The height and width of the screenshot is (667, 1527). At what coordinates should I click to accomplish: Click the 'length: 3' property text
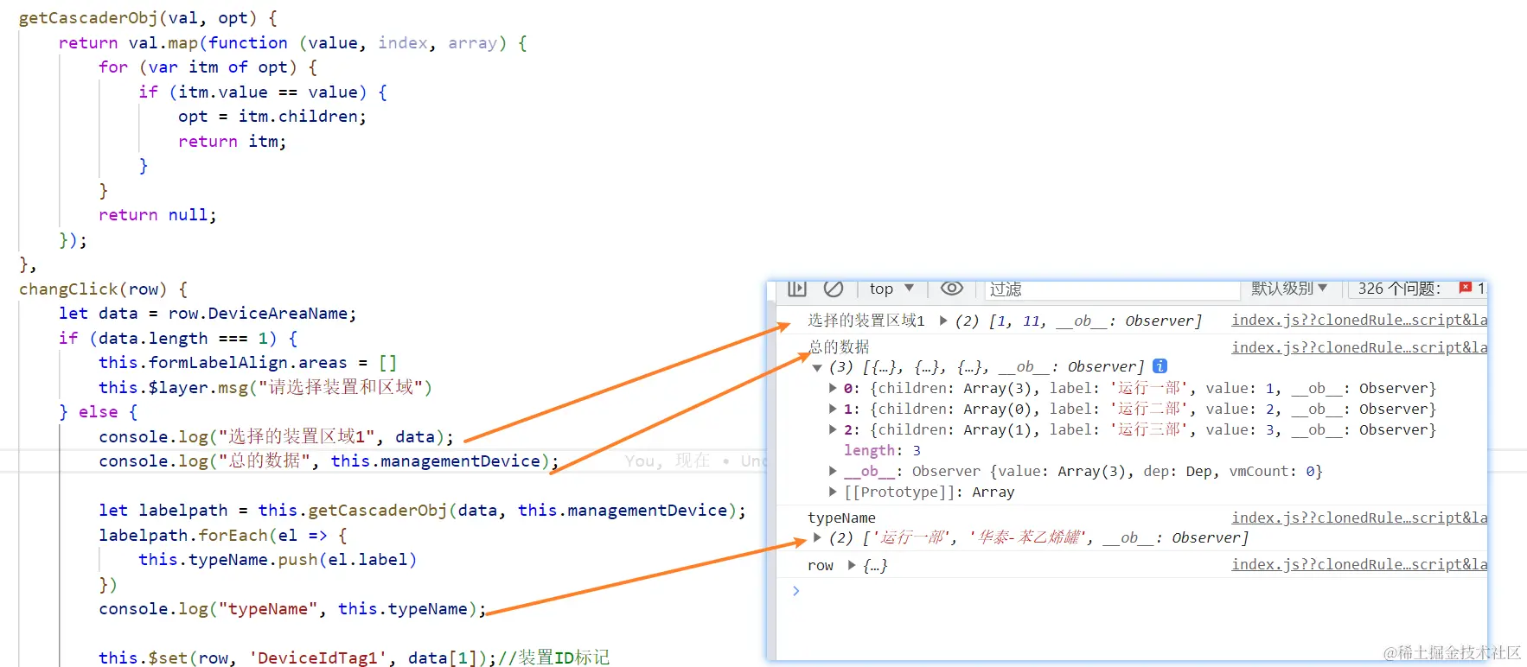[882, 450]
